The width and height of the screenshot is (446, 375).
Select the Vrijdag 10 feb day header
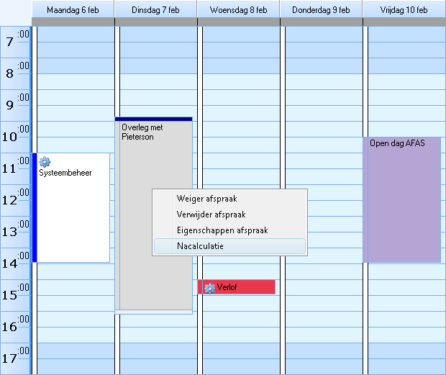point(404,9)
